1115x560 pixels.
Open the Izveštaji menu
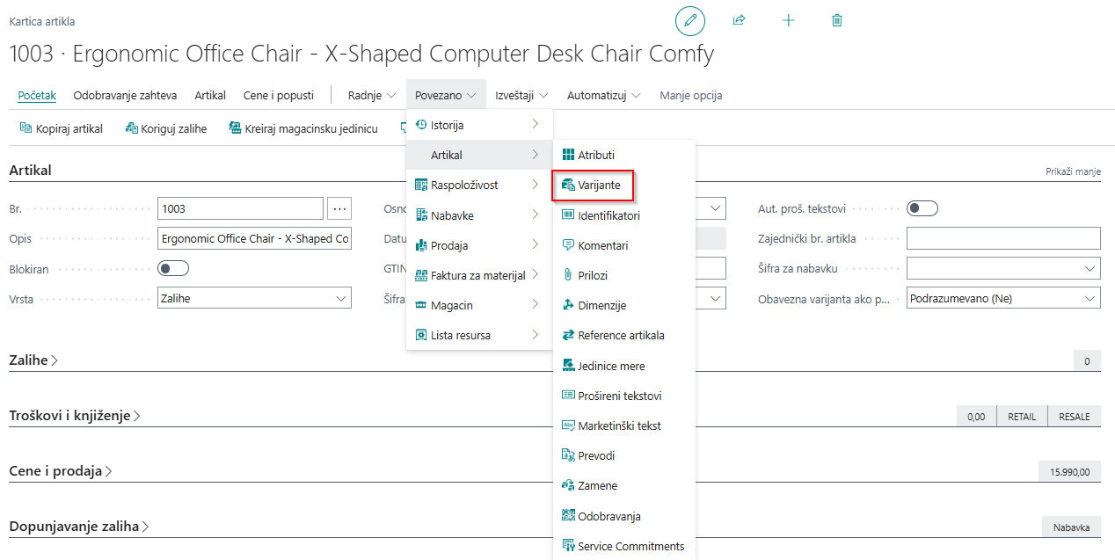click(521, 95)
